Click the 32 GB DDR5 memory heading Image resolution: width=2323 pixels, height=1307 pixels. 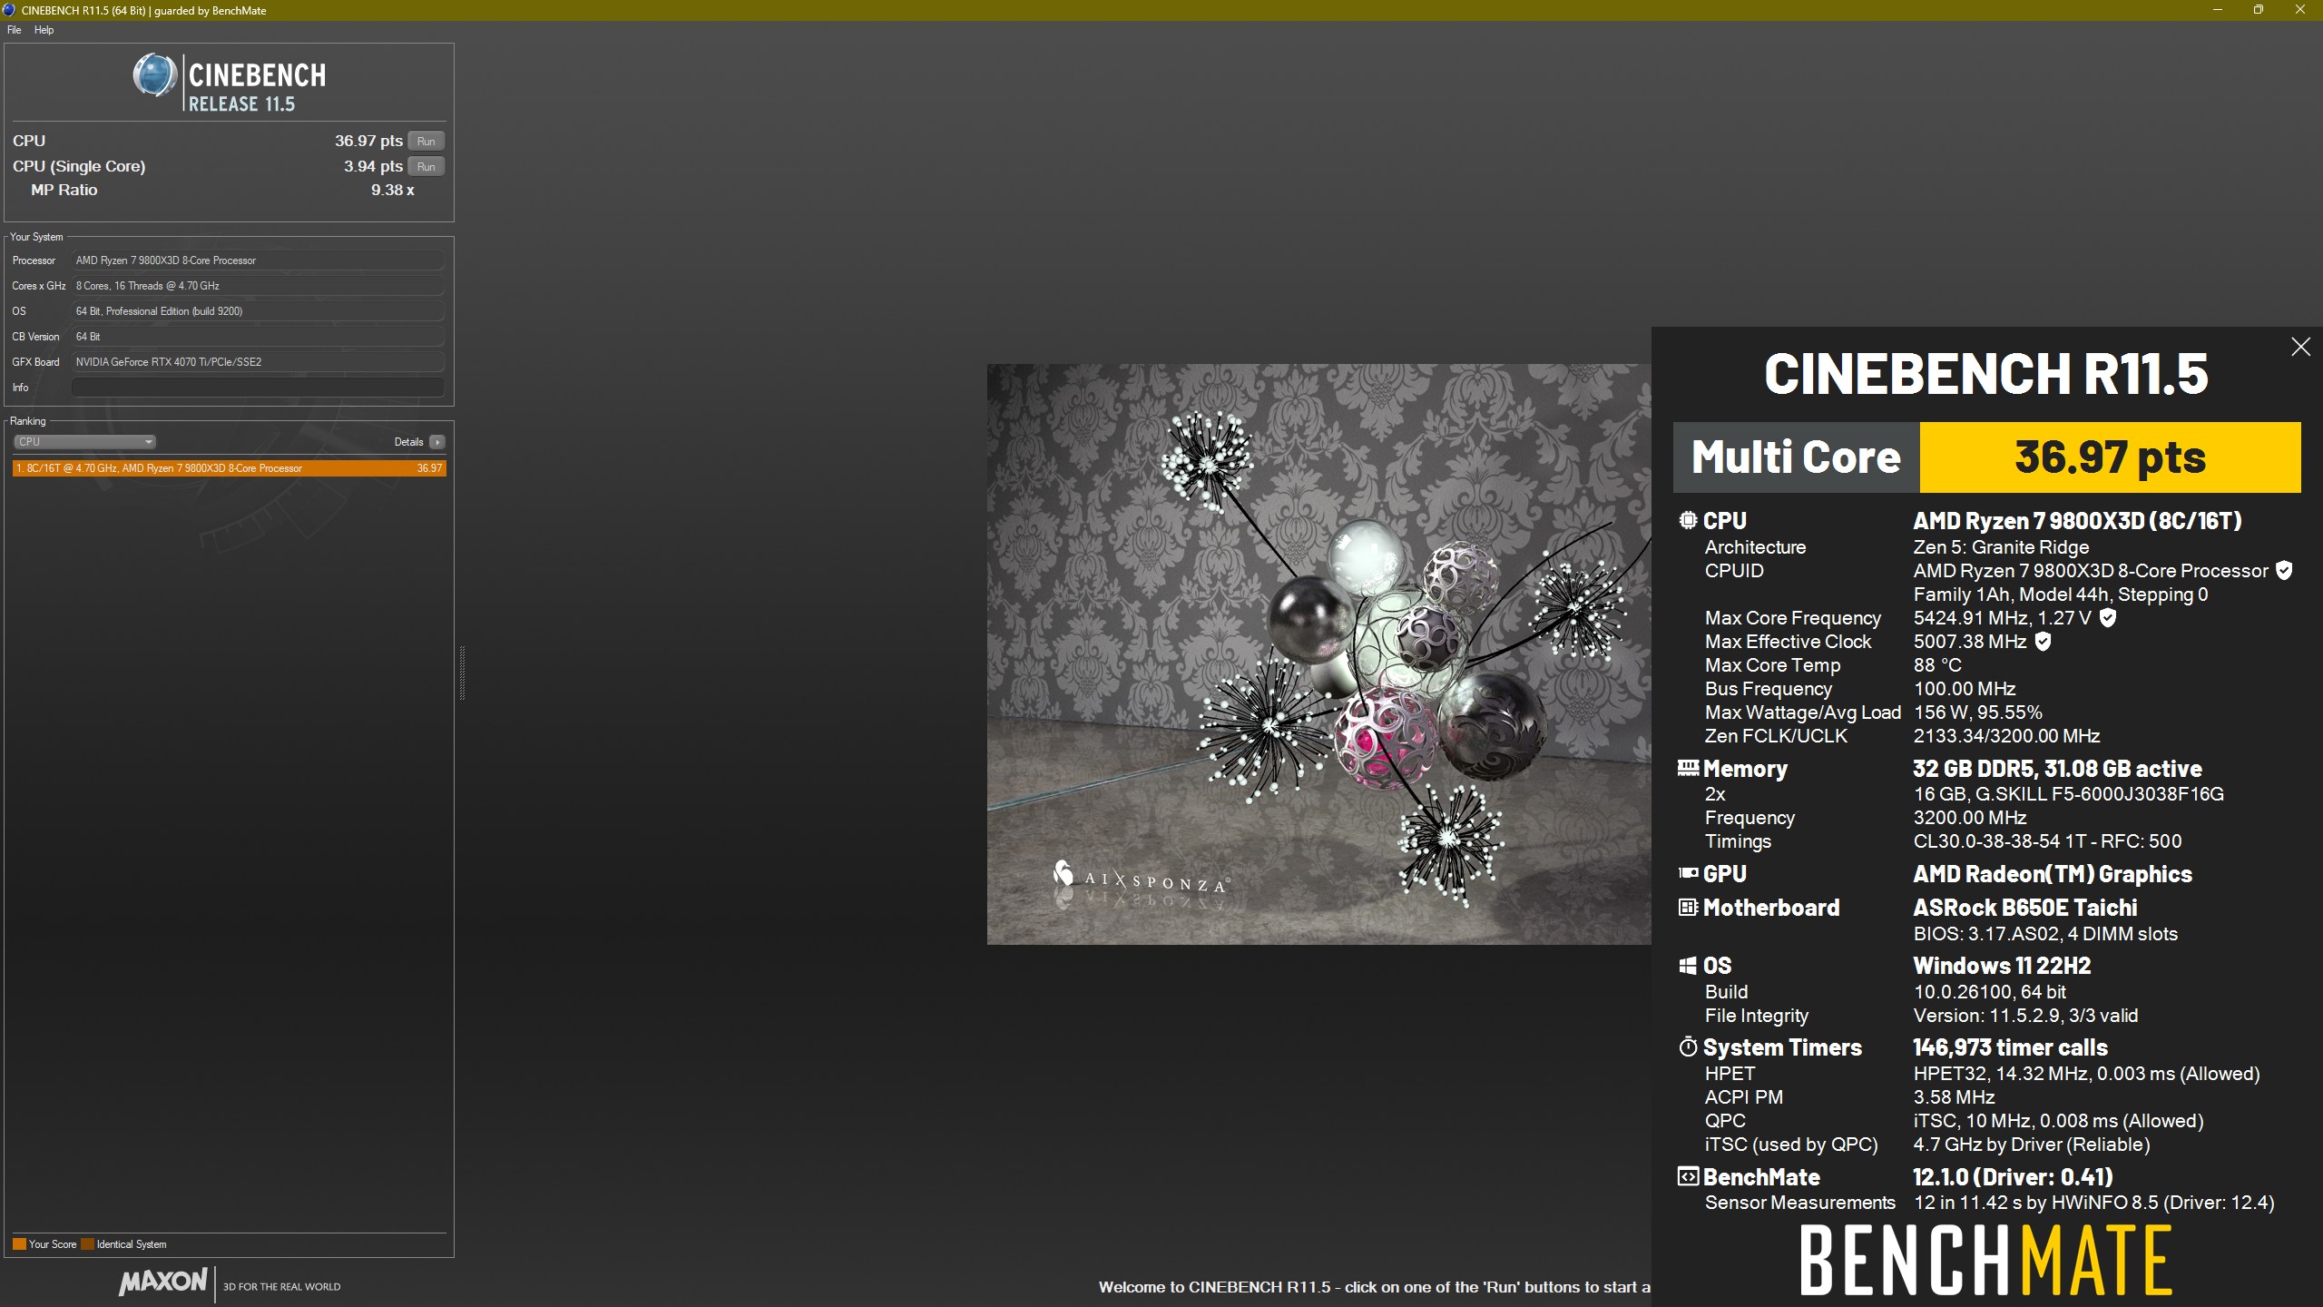click(2057, 769)
